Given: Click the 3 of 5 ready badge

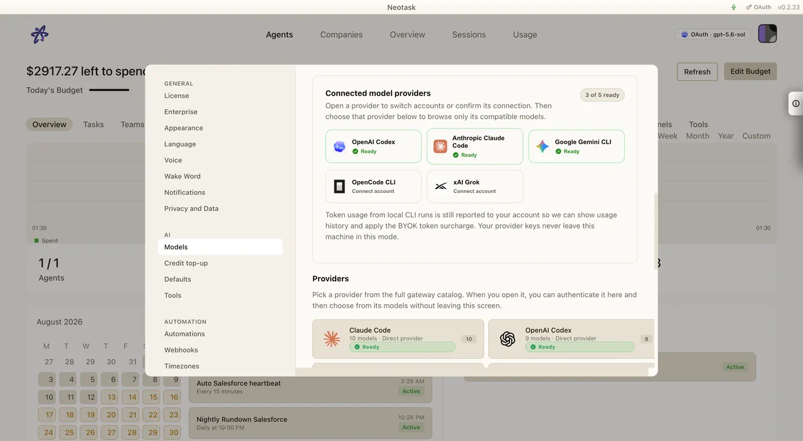Looking at the screenshot, I should click(602, 95).
